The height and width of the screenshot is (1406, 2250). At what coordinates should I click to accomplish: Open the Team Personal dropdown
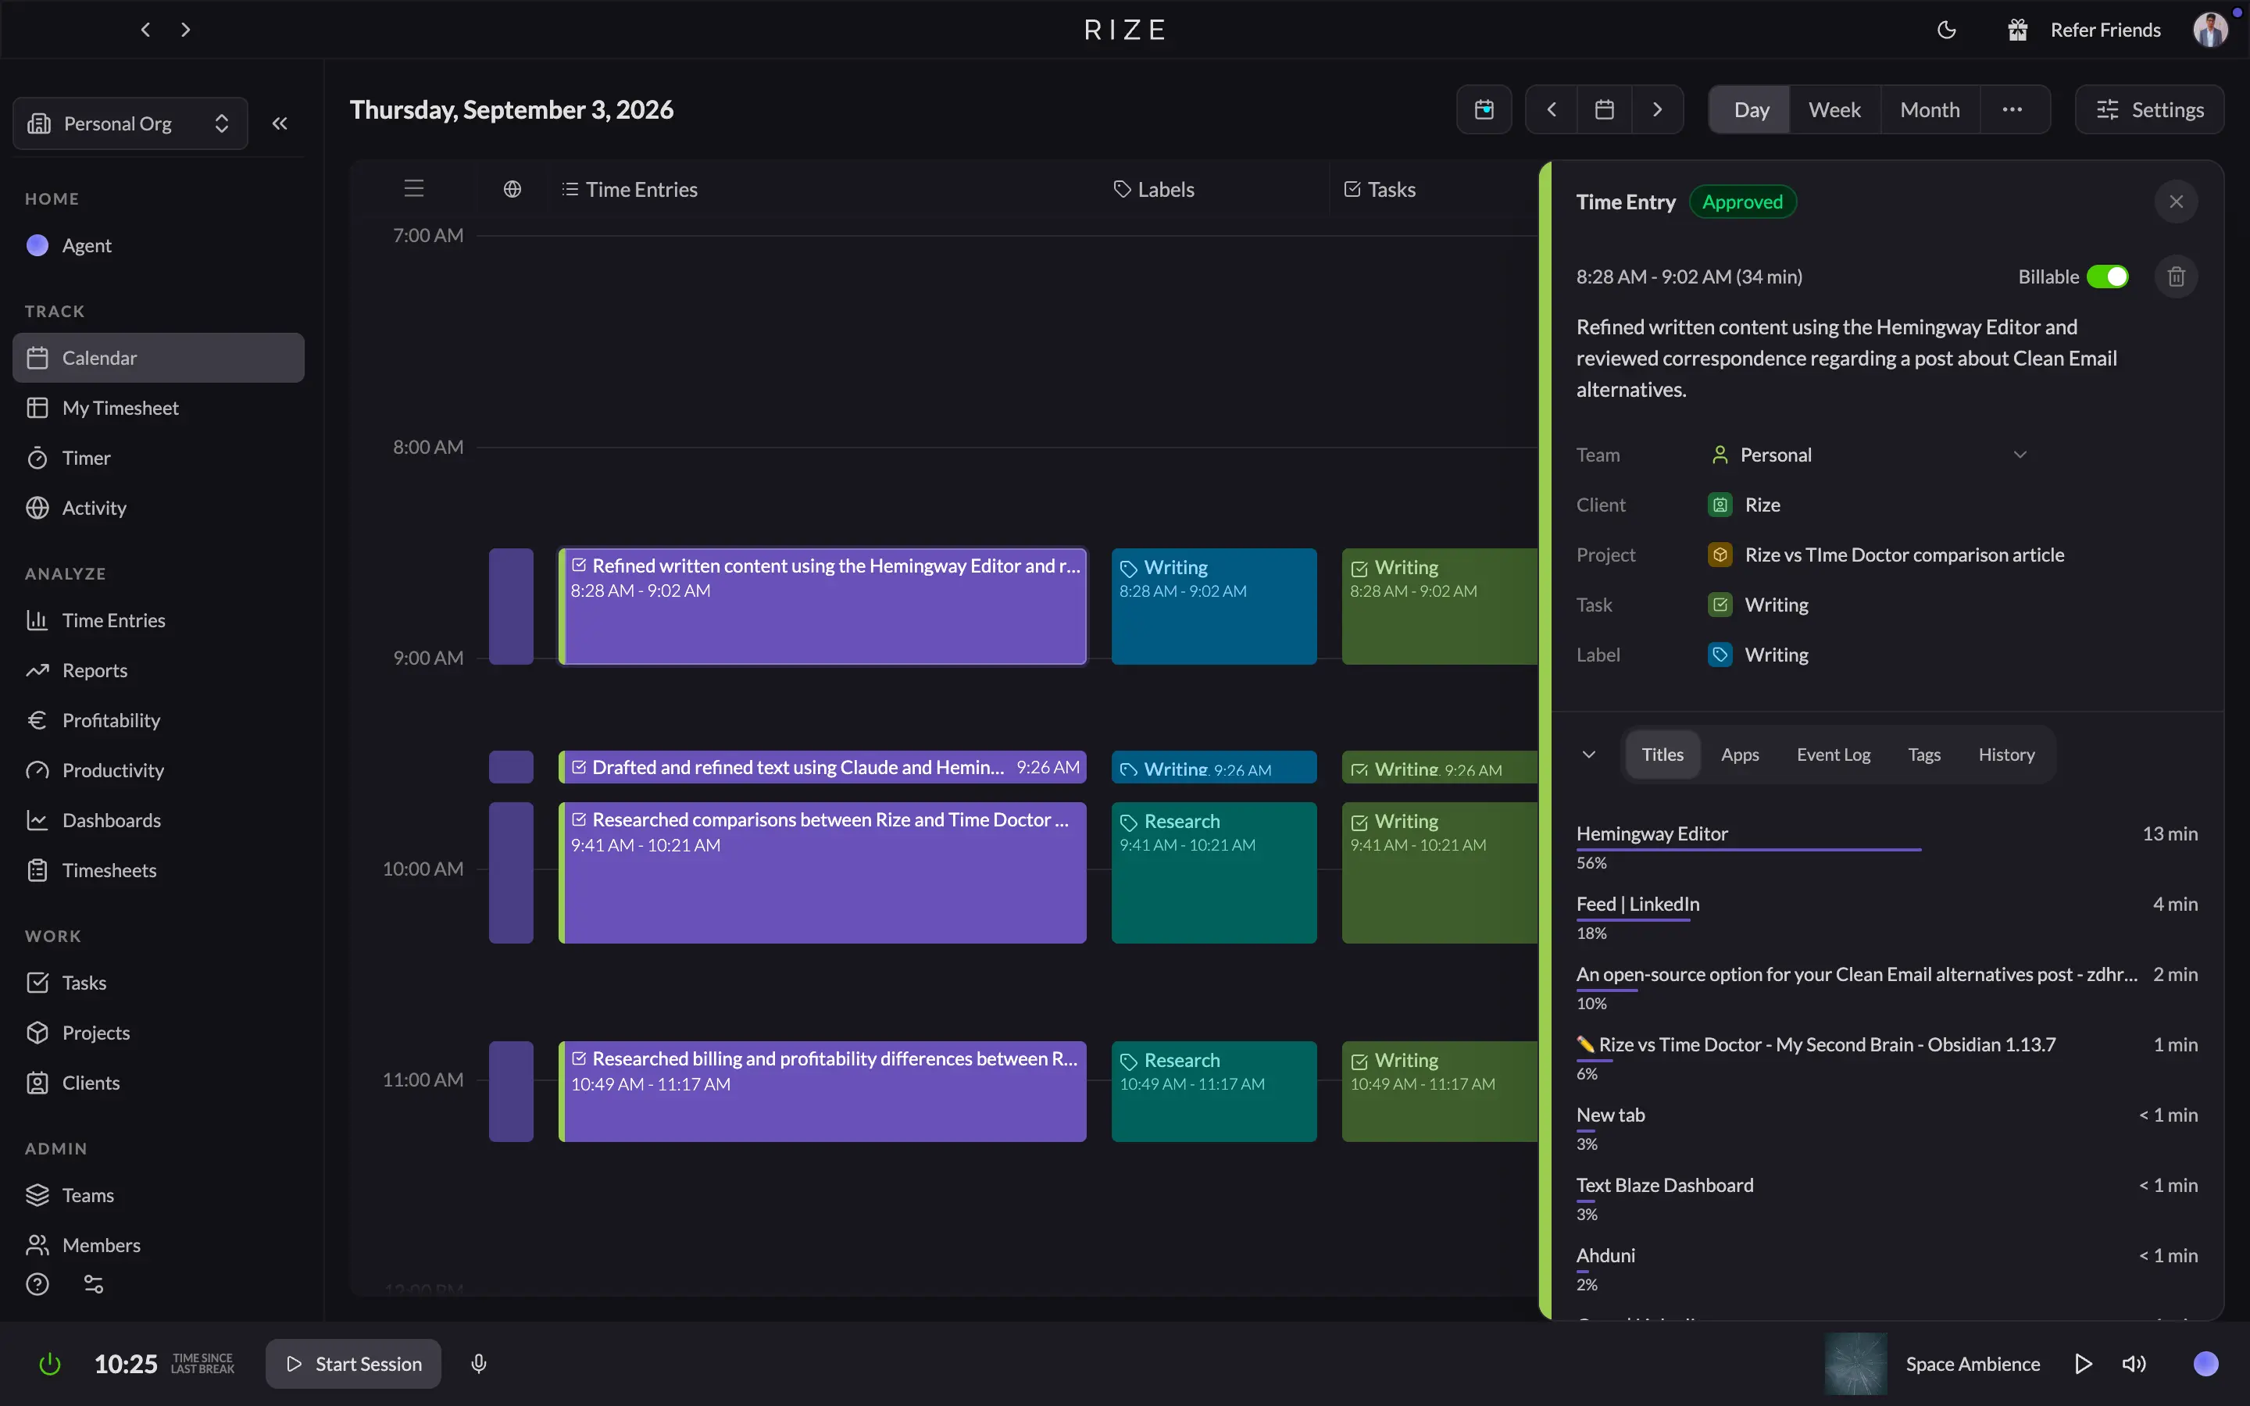[x=1869, y=455]
